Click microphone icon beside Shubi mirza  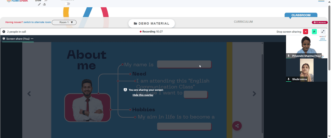coord(289,79)
